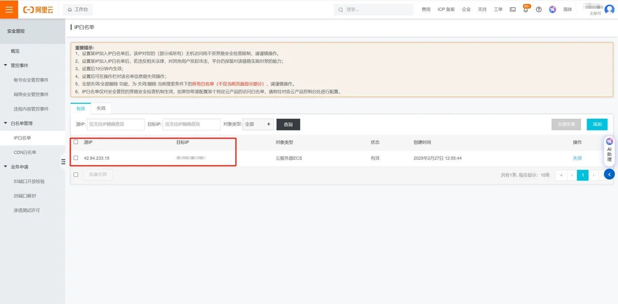Open the 对象类型 dropdown showing 全部
Viewport: 618px width, 304px height.
pos(258,124)
